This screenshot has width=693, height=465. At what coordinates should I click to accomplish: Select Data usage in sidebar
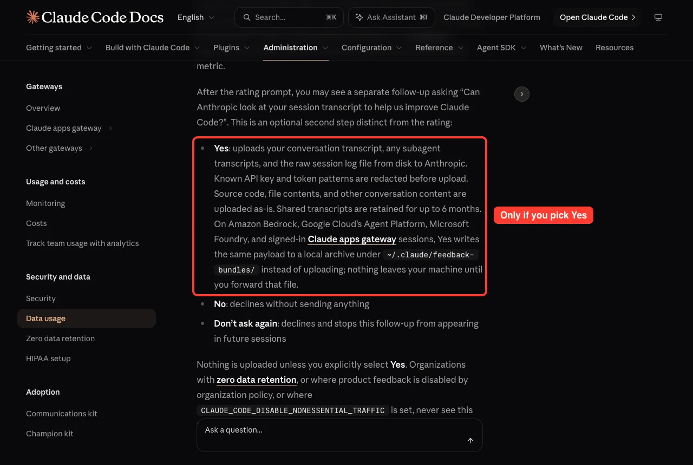(x=87, y=318)
